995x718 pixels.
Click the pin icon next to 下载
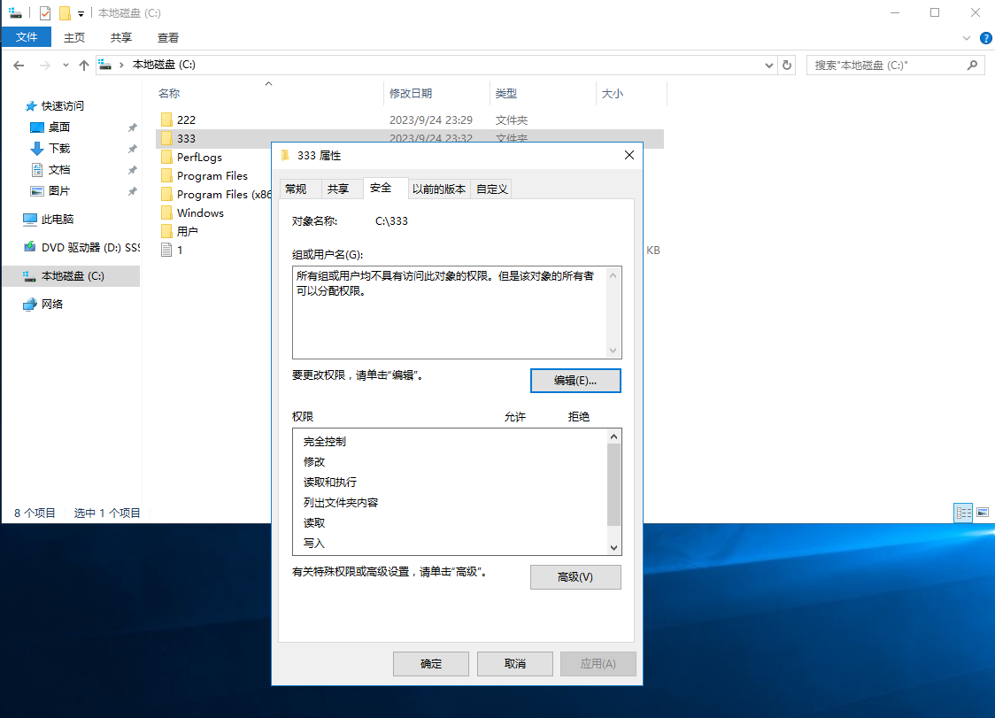click(x=132, y=149)
